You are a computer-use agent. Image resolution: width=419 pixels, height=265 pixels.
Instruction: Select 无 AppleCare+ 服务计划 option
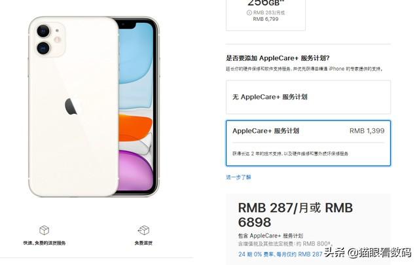[x=308, y=97]
